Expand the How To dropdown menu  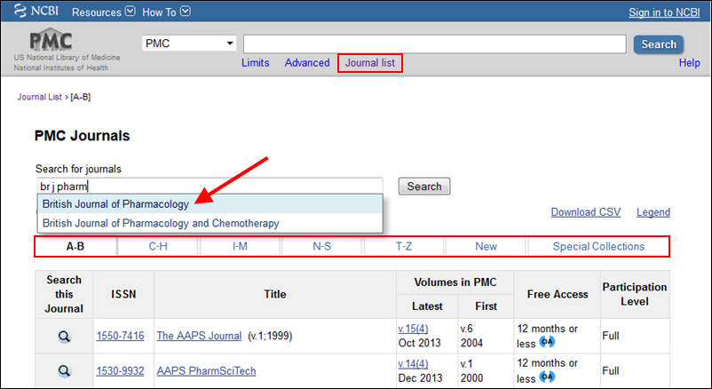pyautogui.click(x=166, y=12)
